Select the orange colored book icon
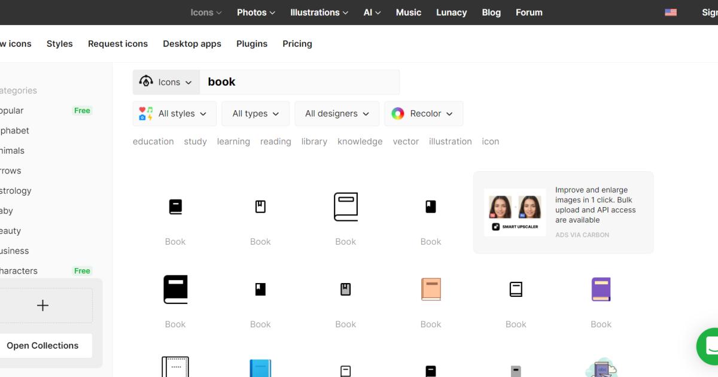Screen dimensions: 718x377 (x=431, y=289)
